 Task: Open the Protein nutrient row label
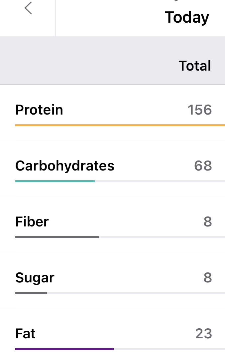pyautogui.click(x=39, y=110)
